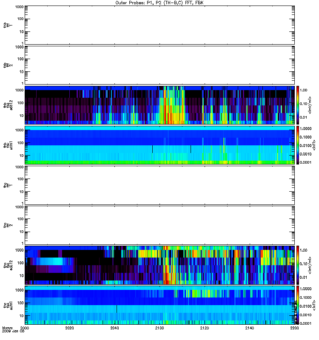319x340 pixels.
Task: Click the '1.00' value on thb edc12 color bar
Action: [303, 90]
